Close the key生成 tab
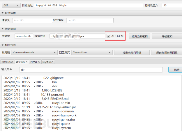This screenshot has height=131, width=182. click(x=53, y=62)
